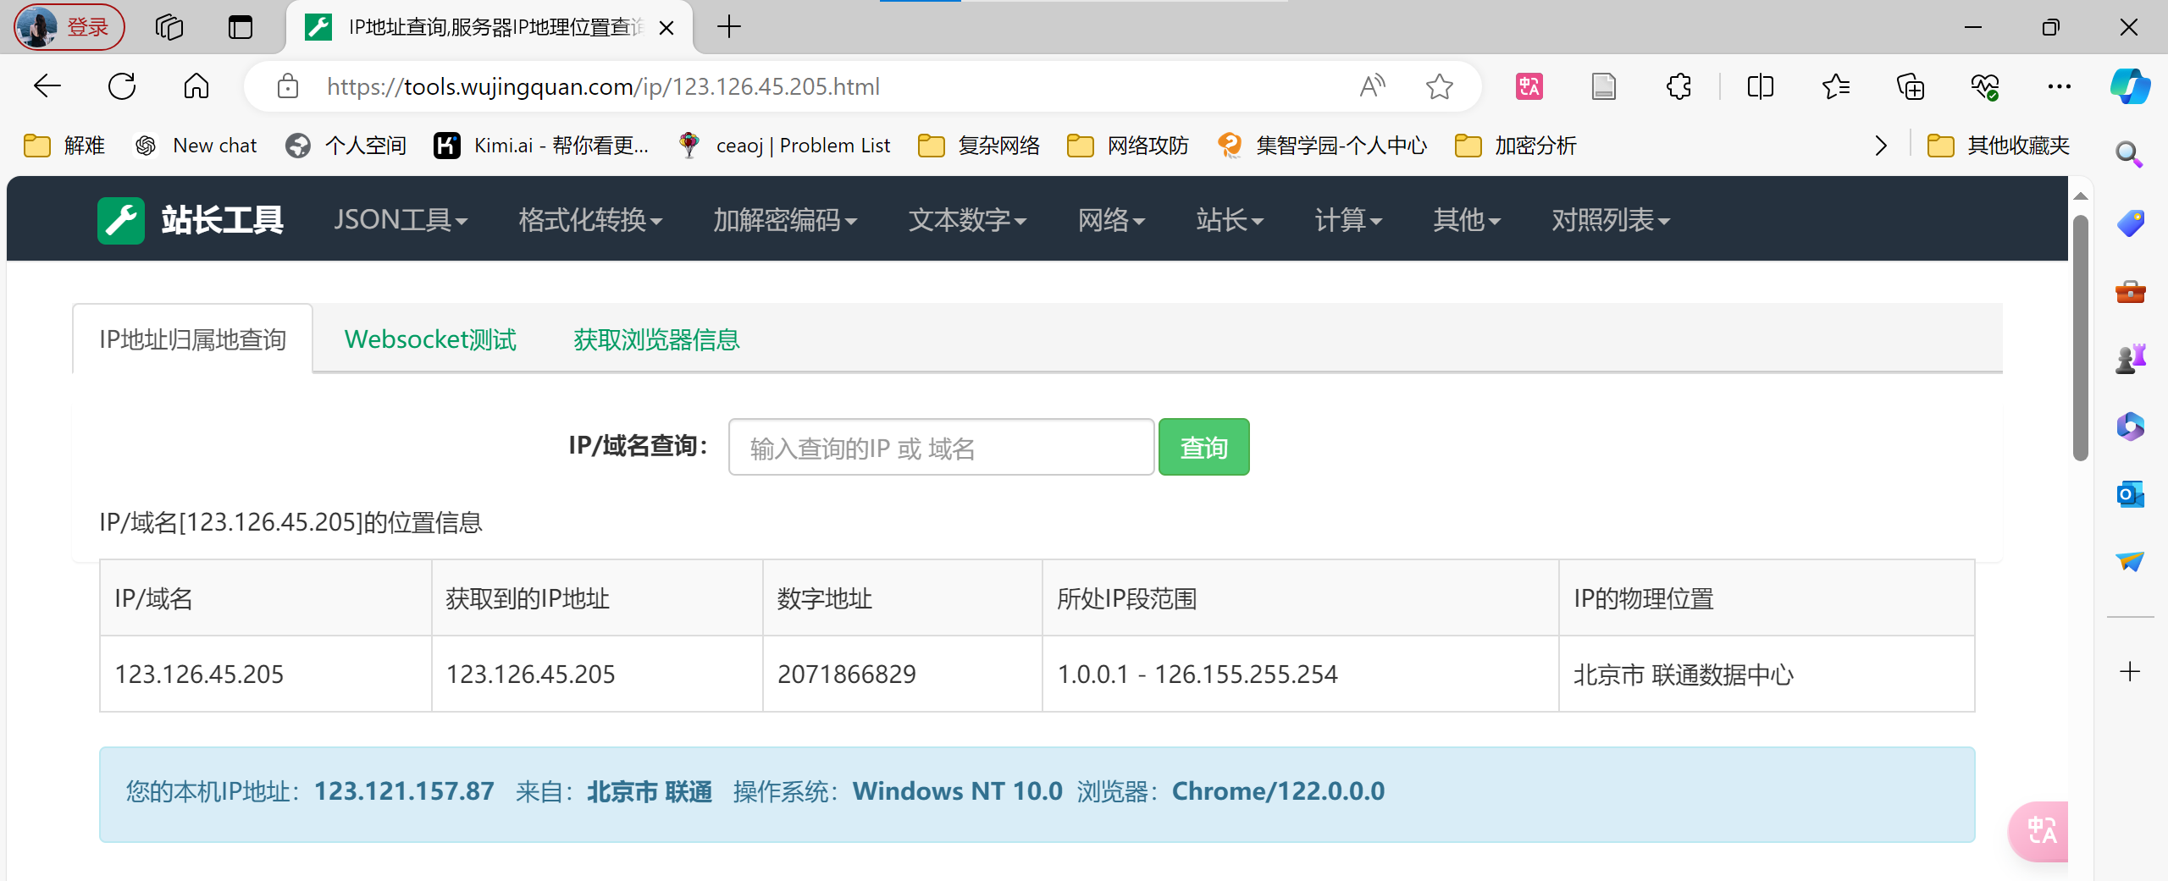
Task: Click the 站长工具 site logo
Action: coord(191,220)
